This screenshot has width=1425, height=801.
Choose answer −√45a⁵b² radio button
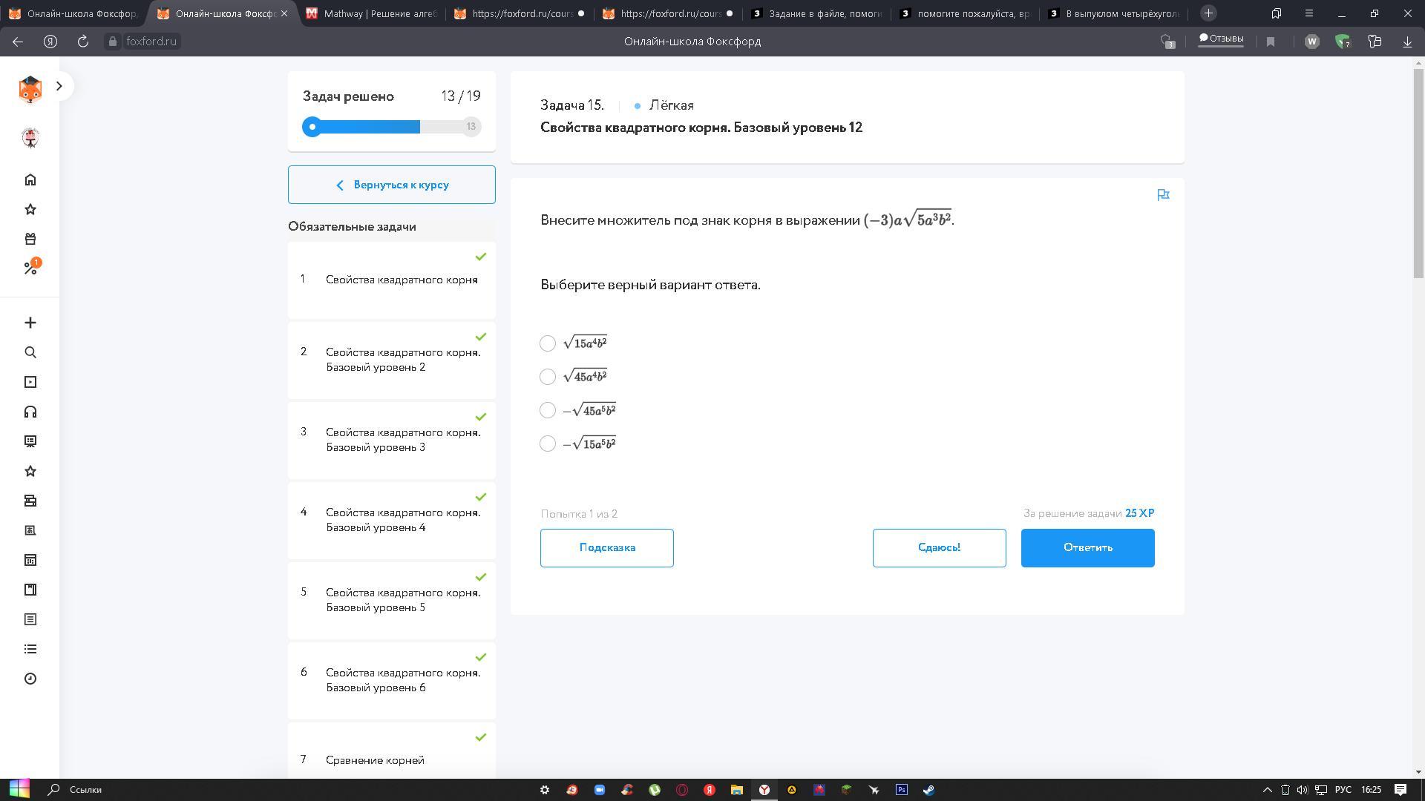coord(548,410)
